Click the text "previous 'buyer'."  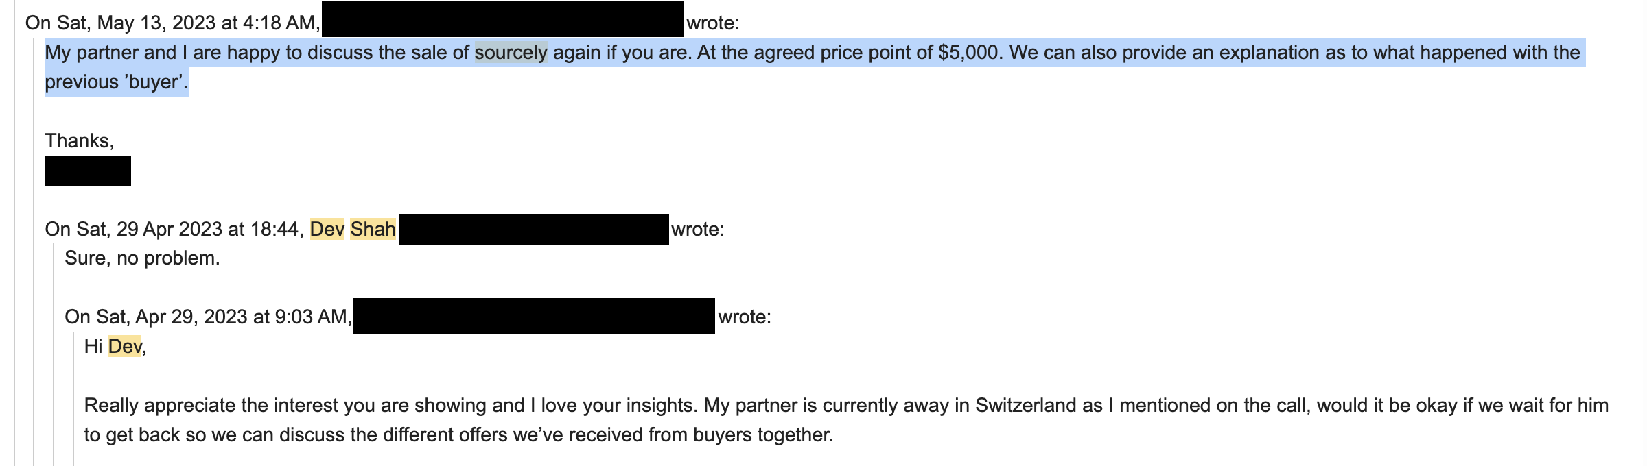[x=116, y=82]
